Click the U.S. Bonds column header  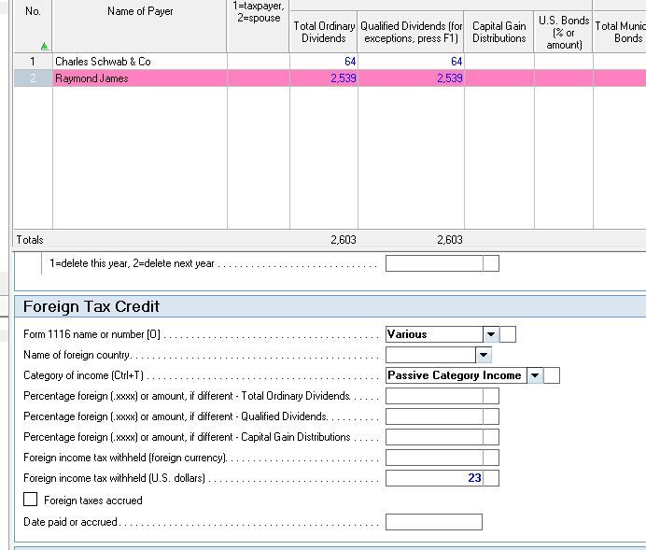tap(563, 32)
